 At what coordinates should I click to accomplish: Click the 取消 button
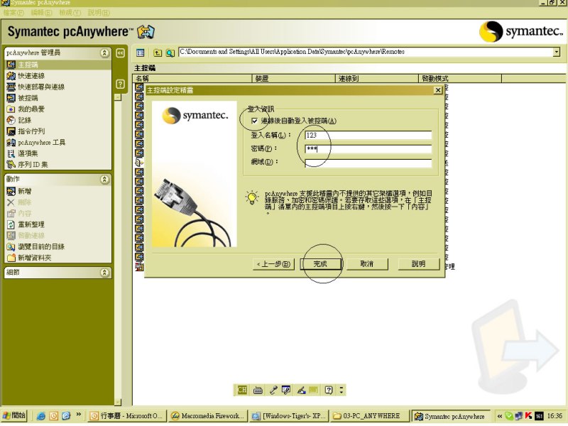(367, 264)
